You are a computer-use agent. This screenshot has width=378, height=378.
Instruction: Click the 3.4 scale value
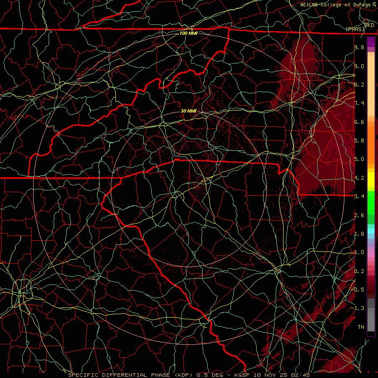[359, 197]
